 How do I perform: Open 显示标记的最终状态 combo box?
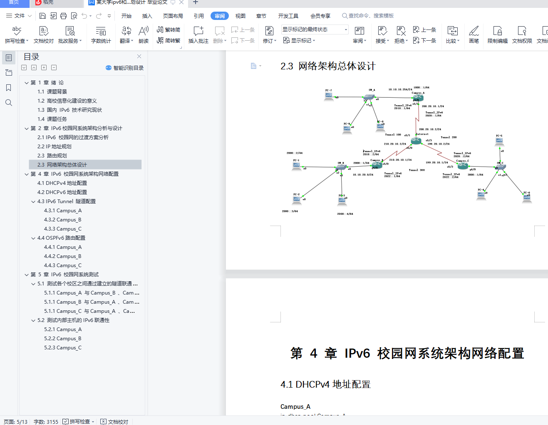coord(315,29)
